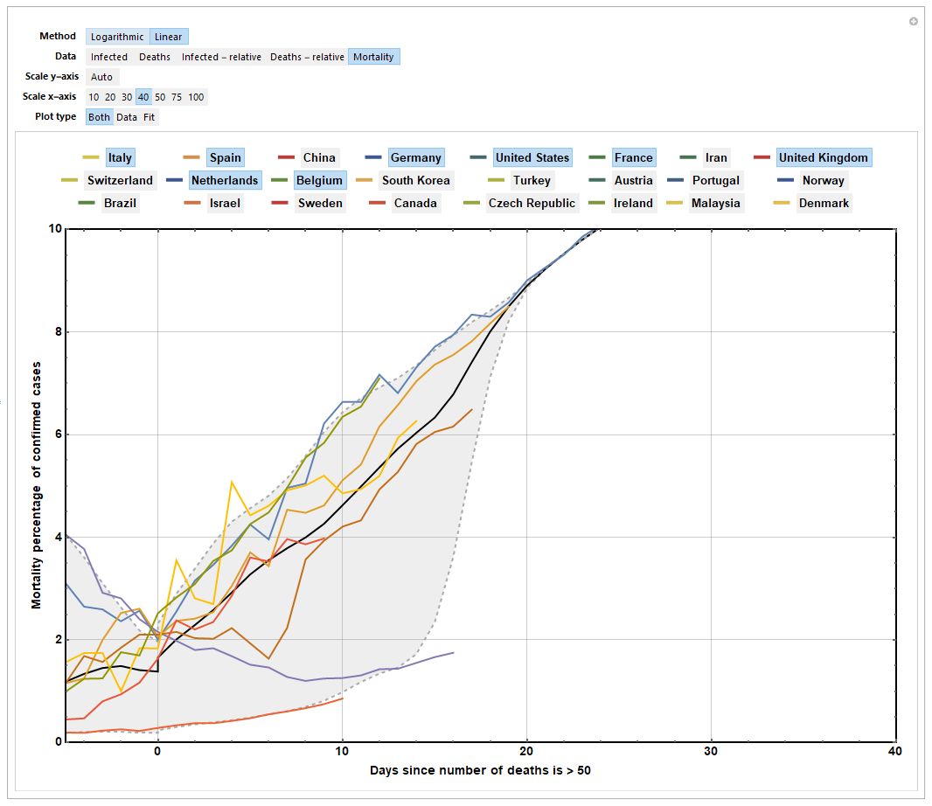Enable Brazil in the plot
This screenshot has width=932, height=806.
tap(120, 204)
